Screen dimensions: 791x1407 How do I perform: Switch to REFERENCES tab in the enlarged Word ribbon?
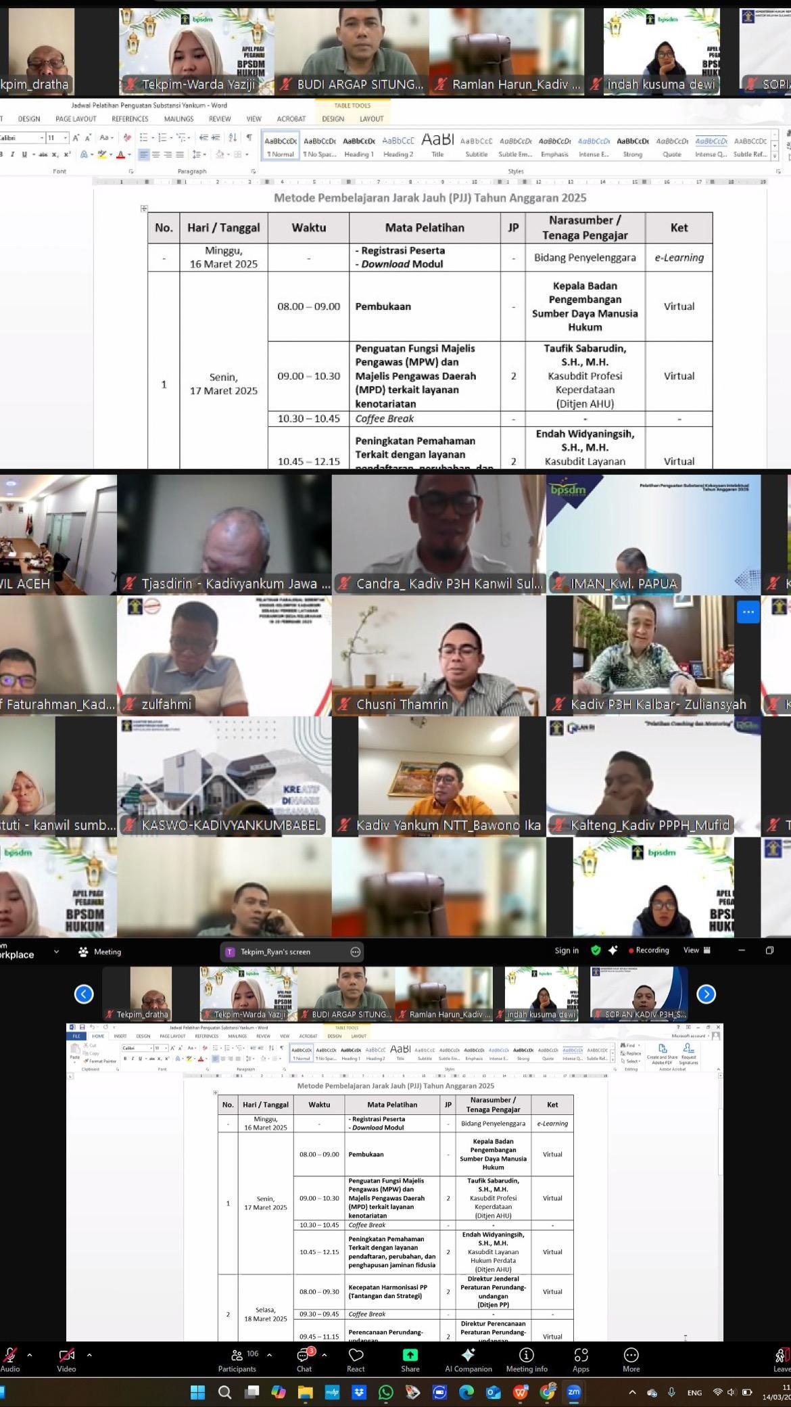130,119
